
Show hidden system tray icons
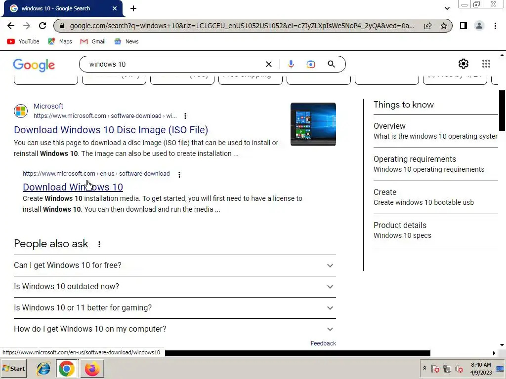[424, 368]
